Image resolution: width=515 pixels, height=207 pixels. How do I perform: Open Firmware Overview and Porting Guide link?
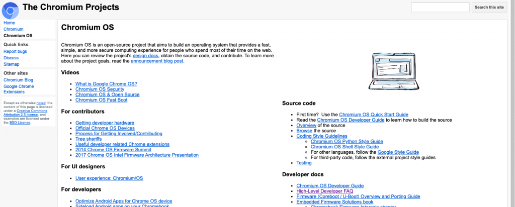pyautogui.click(x=358, y=196)
